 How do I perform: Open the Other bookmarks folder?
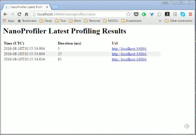[179, 21]
